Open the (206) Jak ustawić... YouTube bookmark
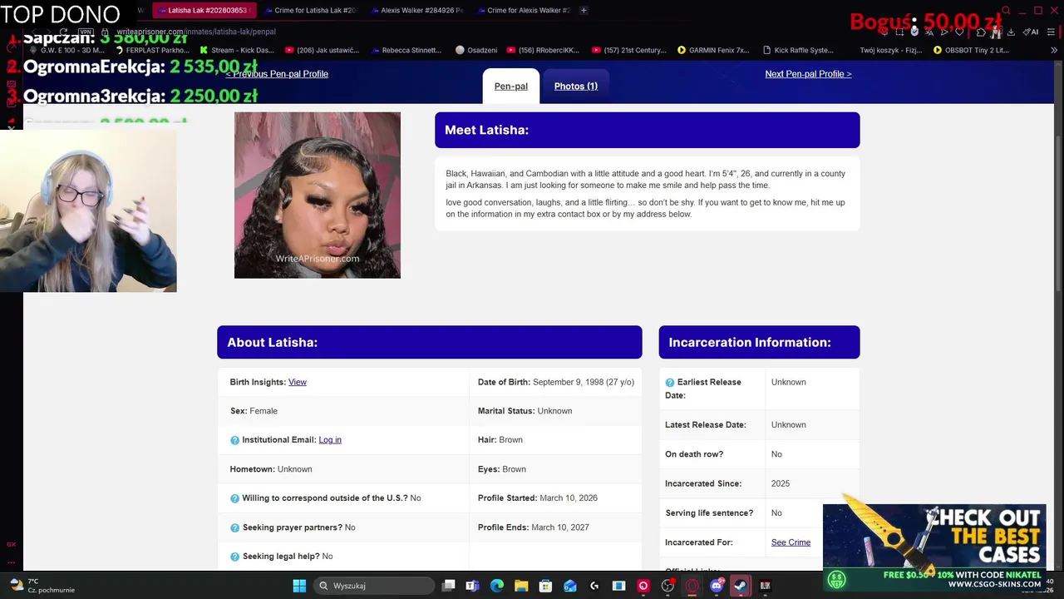The image size is (1064, 599). pyautogui.click(x=322, y=50)
